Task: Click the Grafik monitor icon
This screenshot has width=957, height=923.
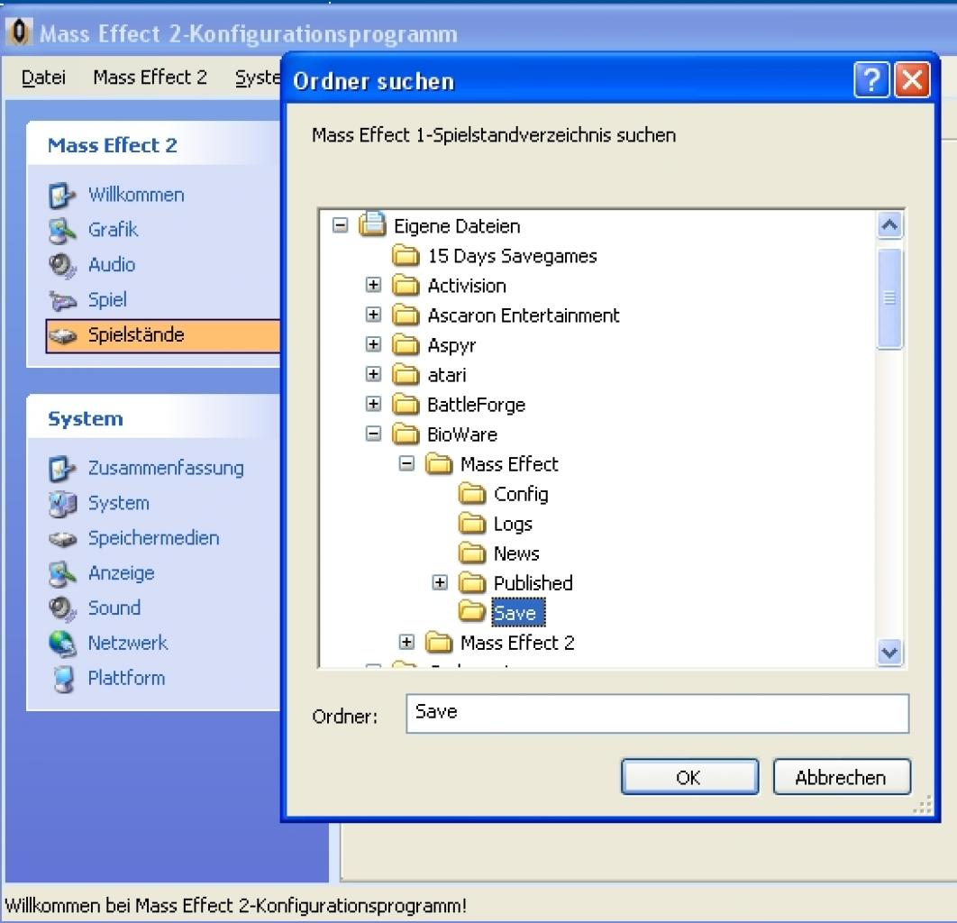Action: tap(62, 230)
